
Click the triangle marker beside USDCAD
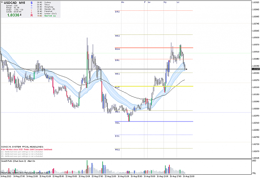(x=2, y=2)
